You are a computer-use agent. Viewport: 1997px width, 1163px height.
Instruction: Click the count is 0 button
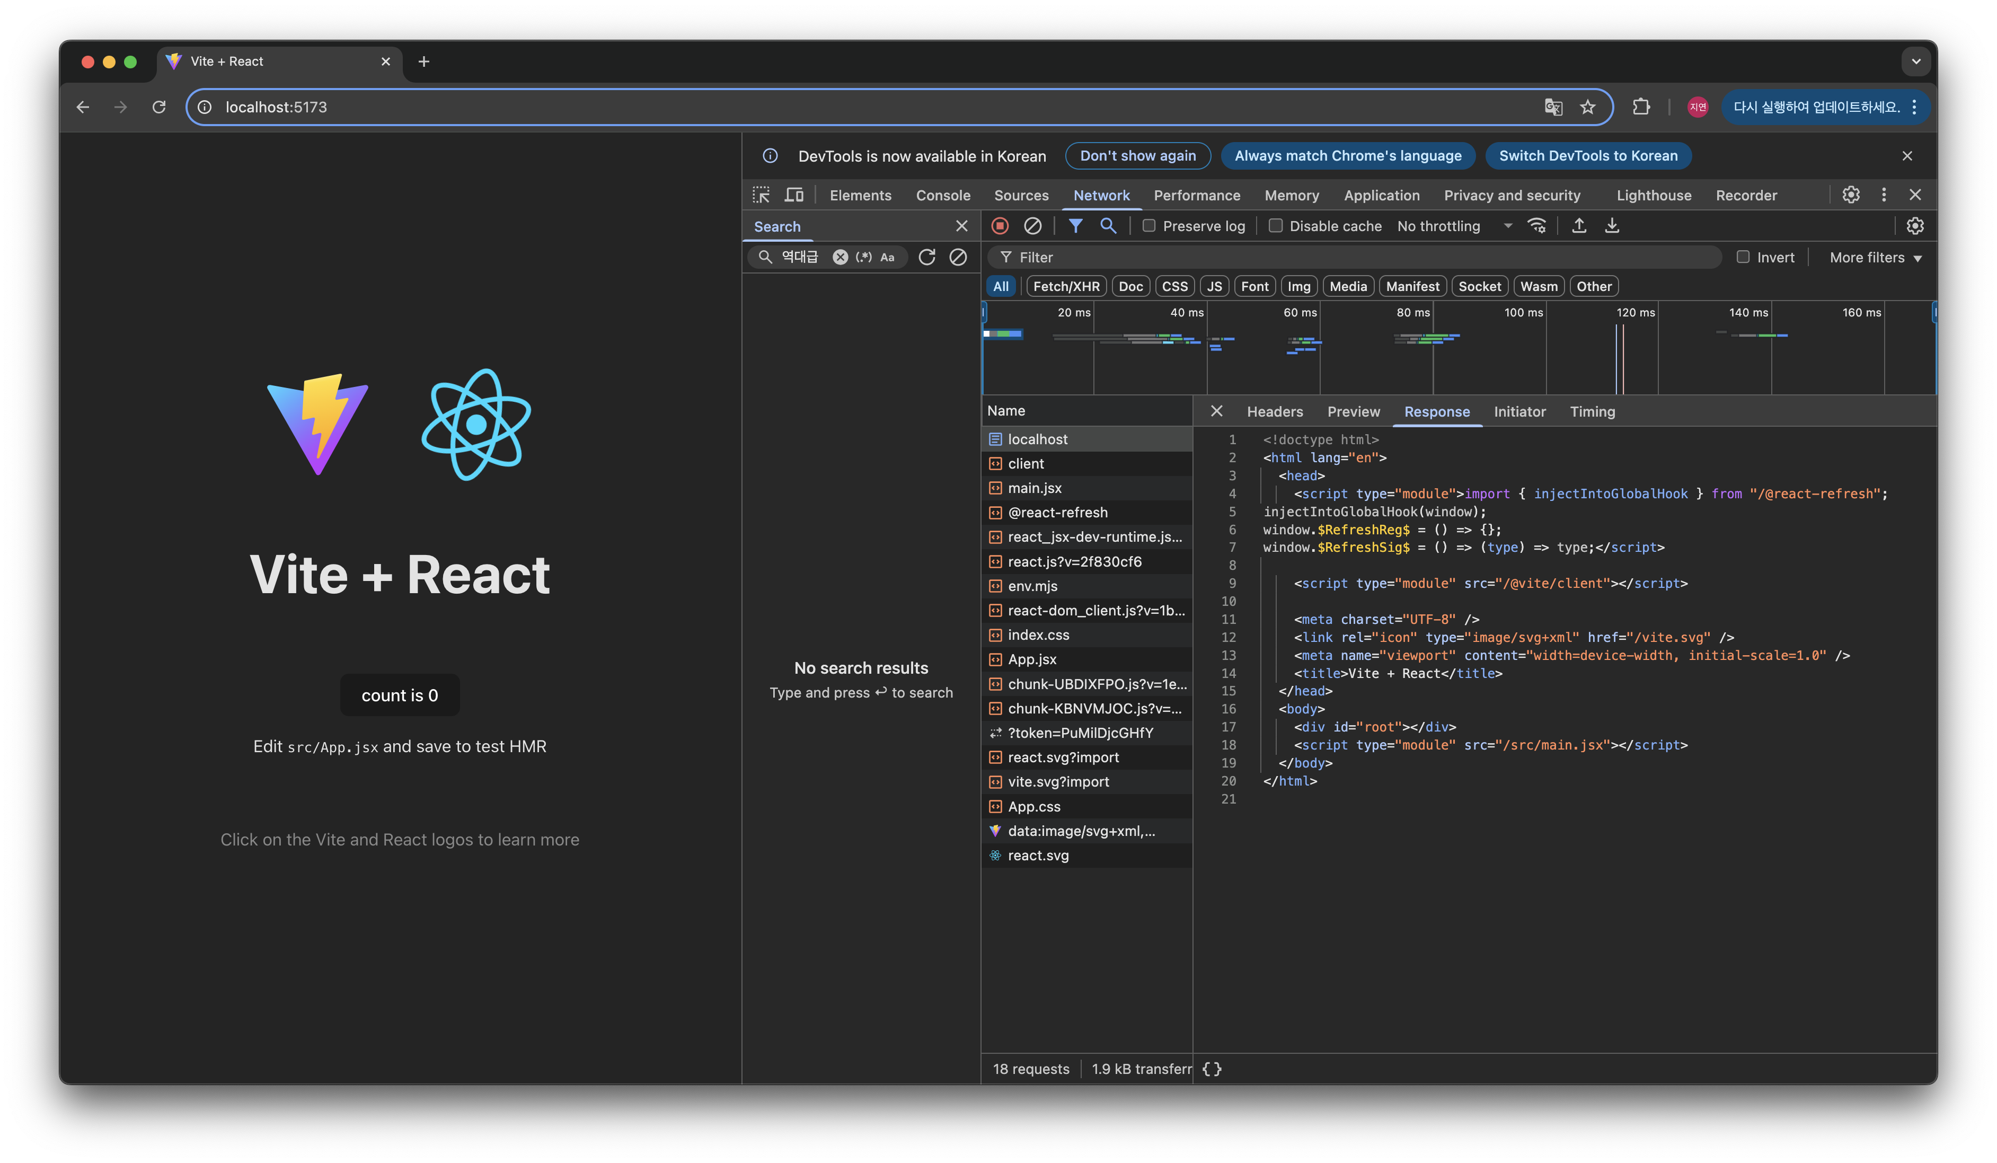coord(400,695)
